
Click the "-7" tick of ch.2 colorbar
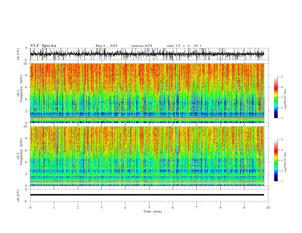(x=281, y=181)
